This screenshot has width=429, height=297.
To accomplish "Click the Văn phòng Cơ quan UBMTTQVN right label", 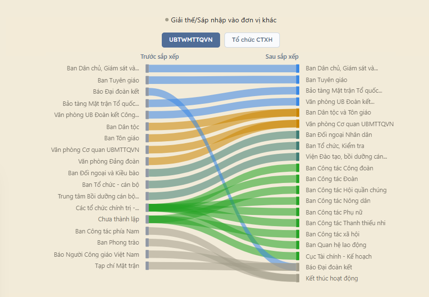I will pyautogui.click(x=350, y=124).
